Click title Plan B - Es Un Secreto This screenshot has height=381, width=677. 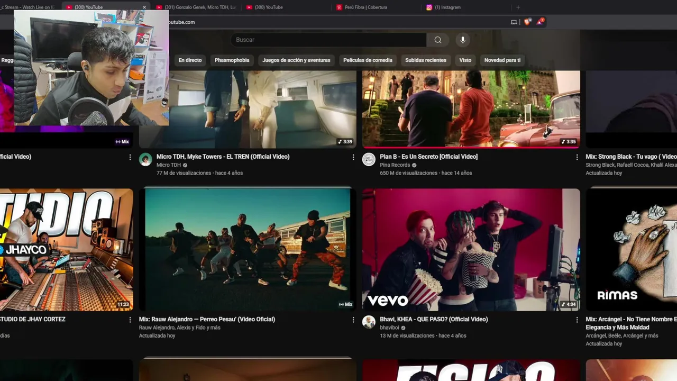428,157
